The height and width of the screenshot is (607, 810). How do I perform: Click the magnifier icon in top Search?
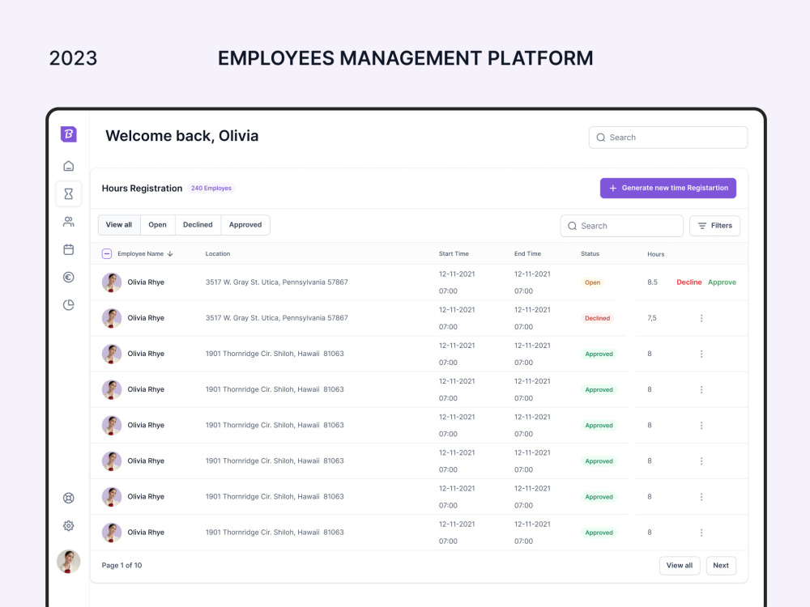point(601,138)
